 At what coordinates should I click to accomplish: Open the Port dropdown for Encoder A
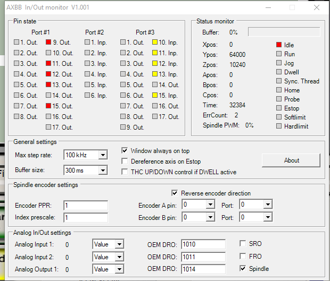tap(268, 205)
